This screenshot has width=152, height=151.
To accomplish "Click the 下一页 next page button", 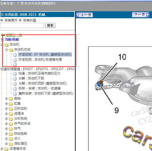I will (140, 15).
